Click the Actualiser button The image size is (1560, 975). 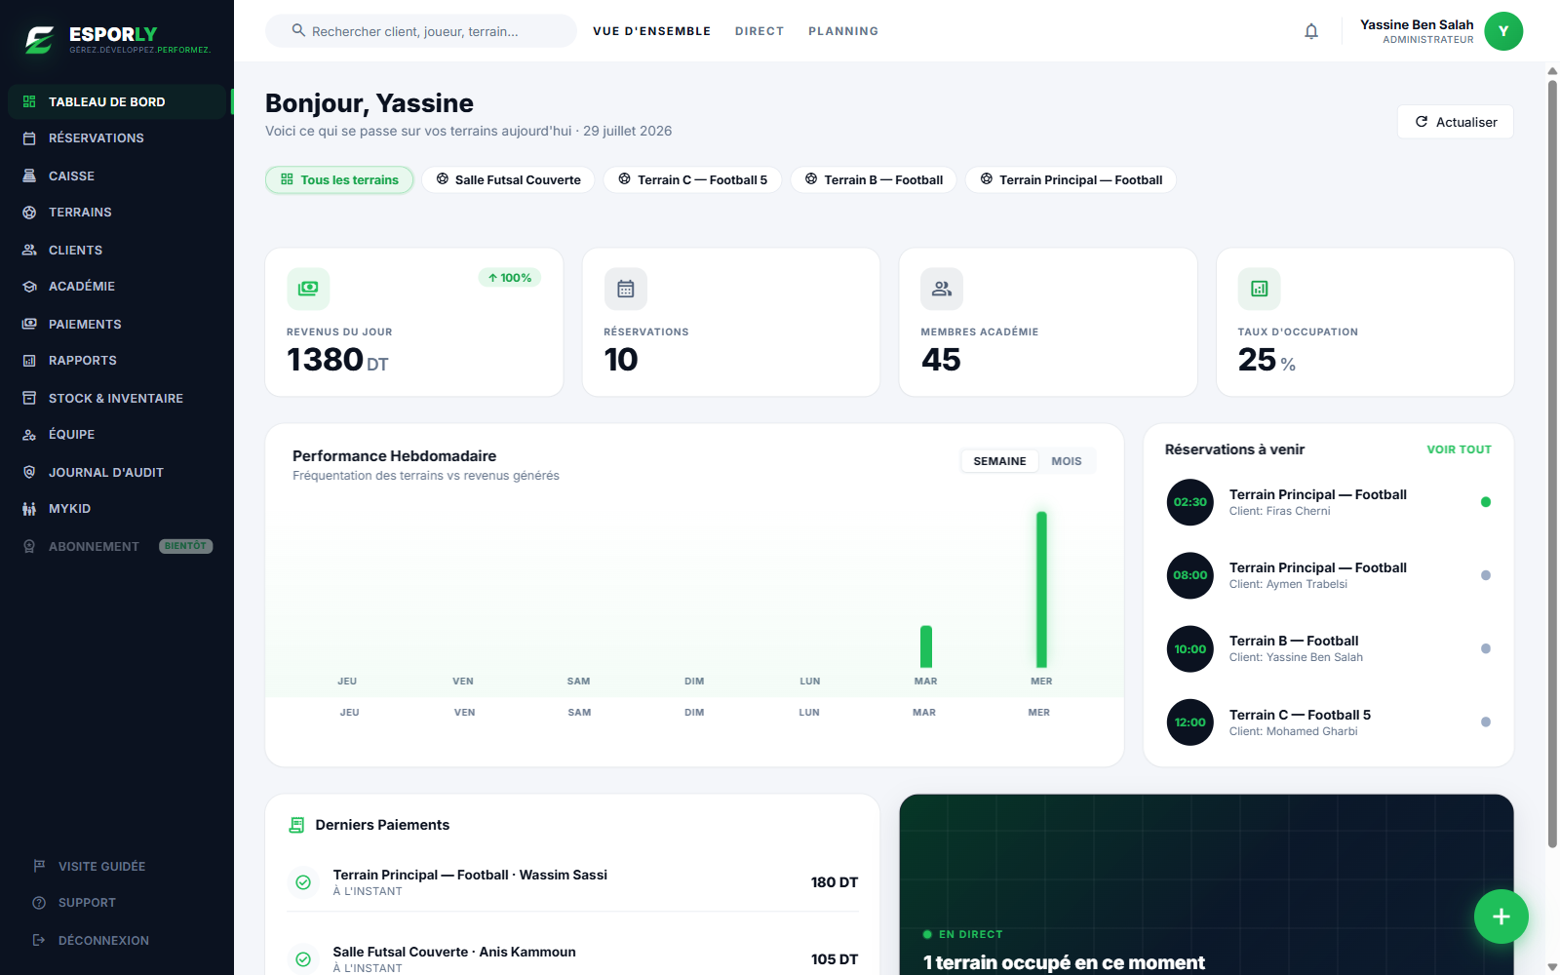1456,122
